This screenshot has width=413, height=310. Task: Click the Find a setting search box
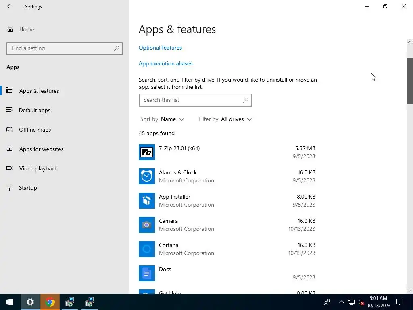[65, 48]
